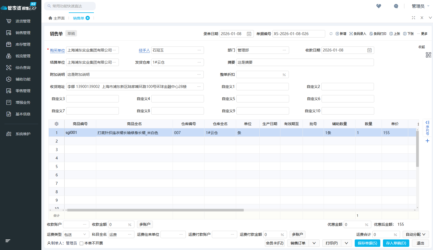Click the 序列号 panel toggle at the right
433x250 pixels.
pos(427,128)
